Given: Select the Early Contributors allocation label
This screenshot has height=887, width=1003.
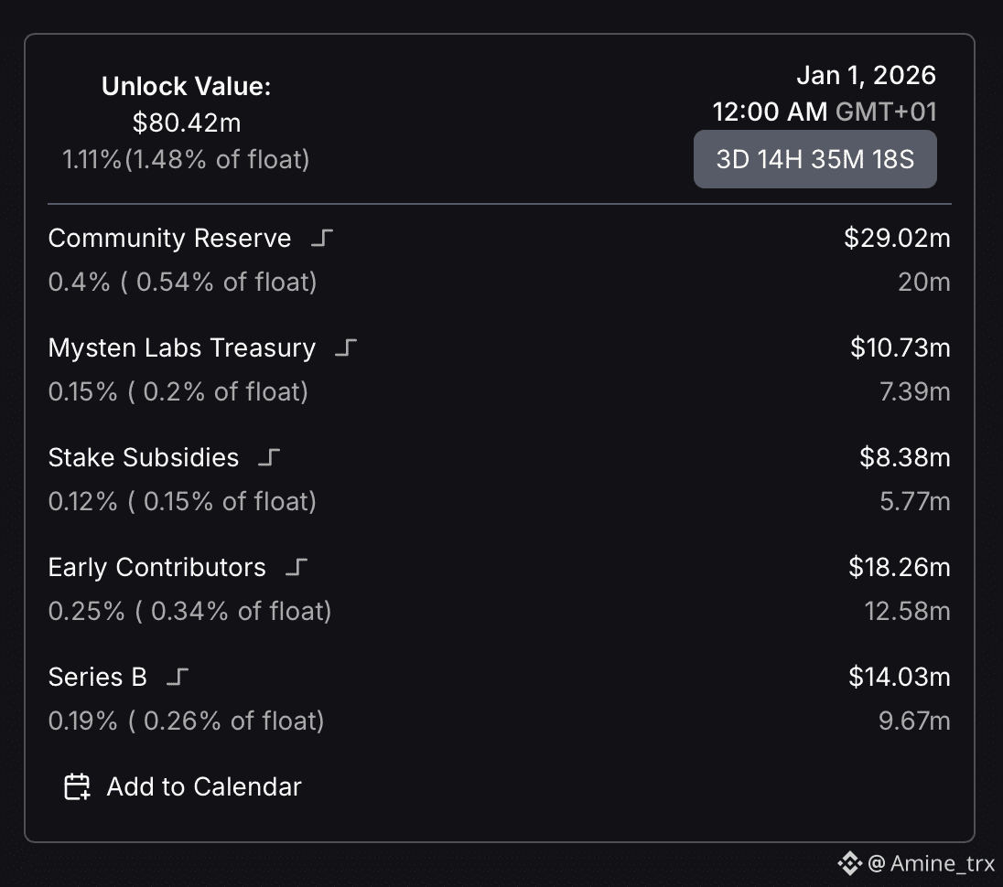Looking at the screenshot, I should [156, 568].
